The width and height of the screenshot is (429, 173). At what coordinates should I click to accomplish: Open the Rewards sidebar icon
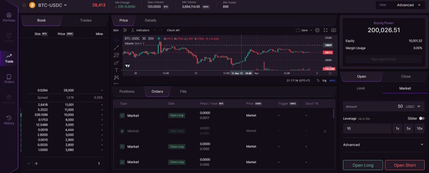(9, 99)
